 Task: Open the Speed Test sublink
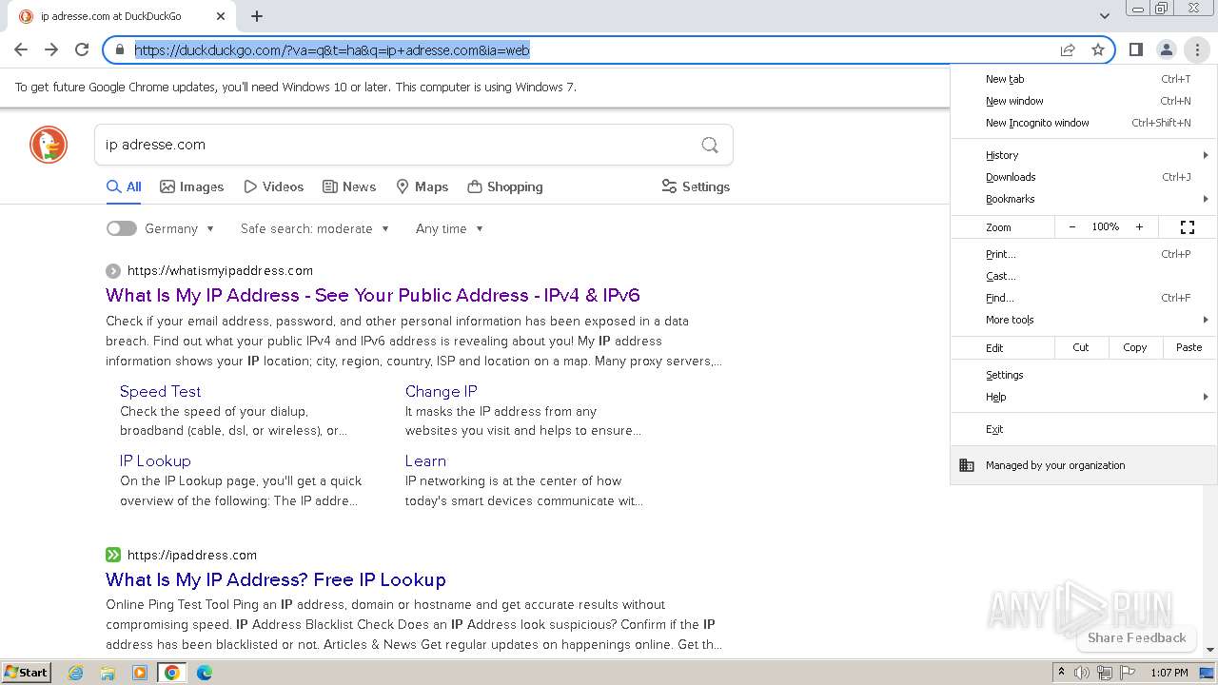tap(160, 391)
